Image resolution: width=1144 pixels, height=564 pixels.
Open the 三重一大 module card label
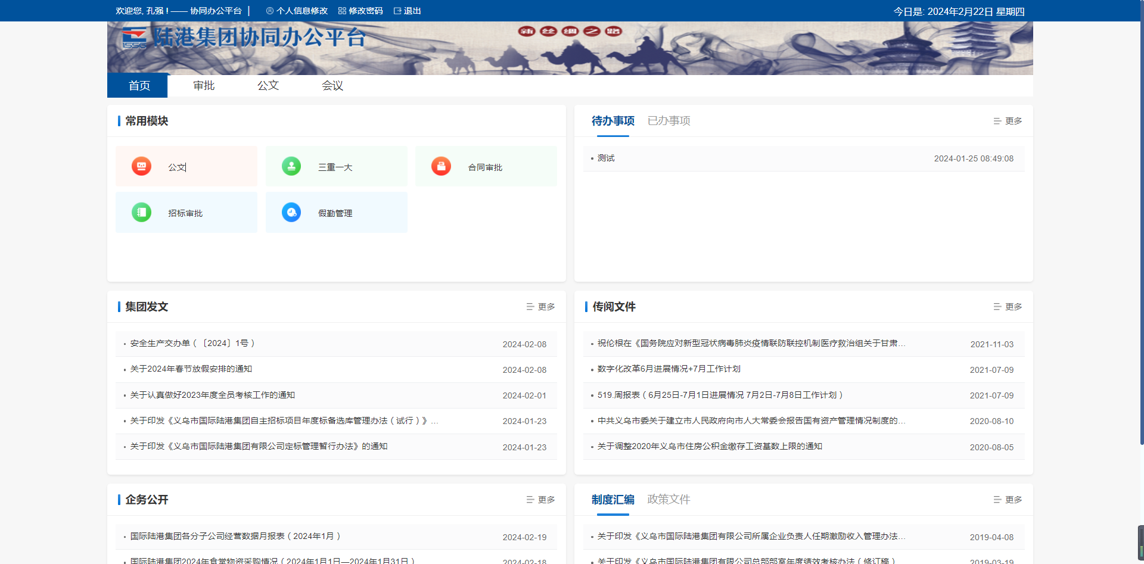[335, 167]
